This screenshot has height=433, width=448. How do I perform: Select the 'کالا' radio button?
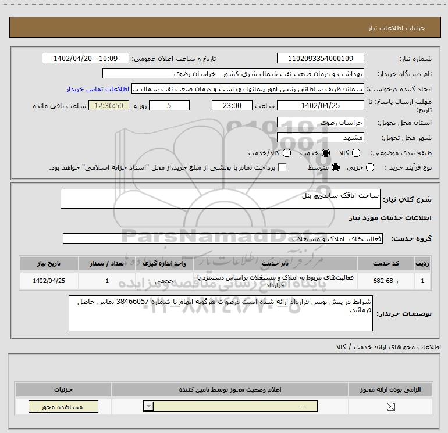355,153
